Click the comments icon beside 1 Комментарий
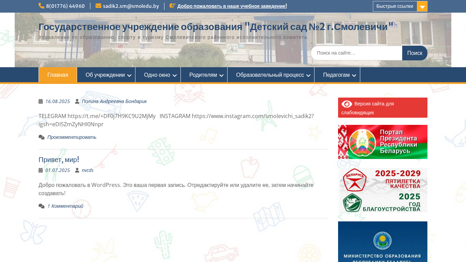 42,206
